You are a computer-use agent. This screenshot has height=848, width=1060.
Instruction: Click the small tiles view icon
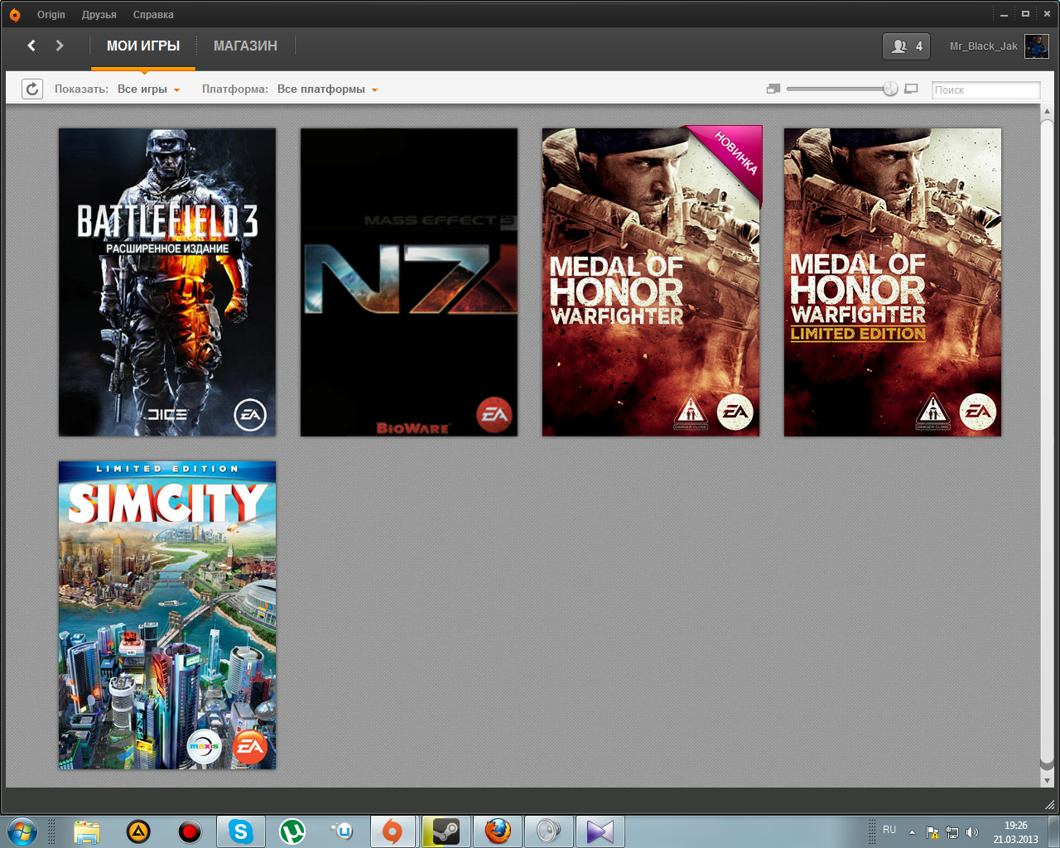pos(773,89)
